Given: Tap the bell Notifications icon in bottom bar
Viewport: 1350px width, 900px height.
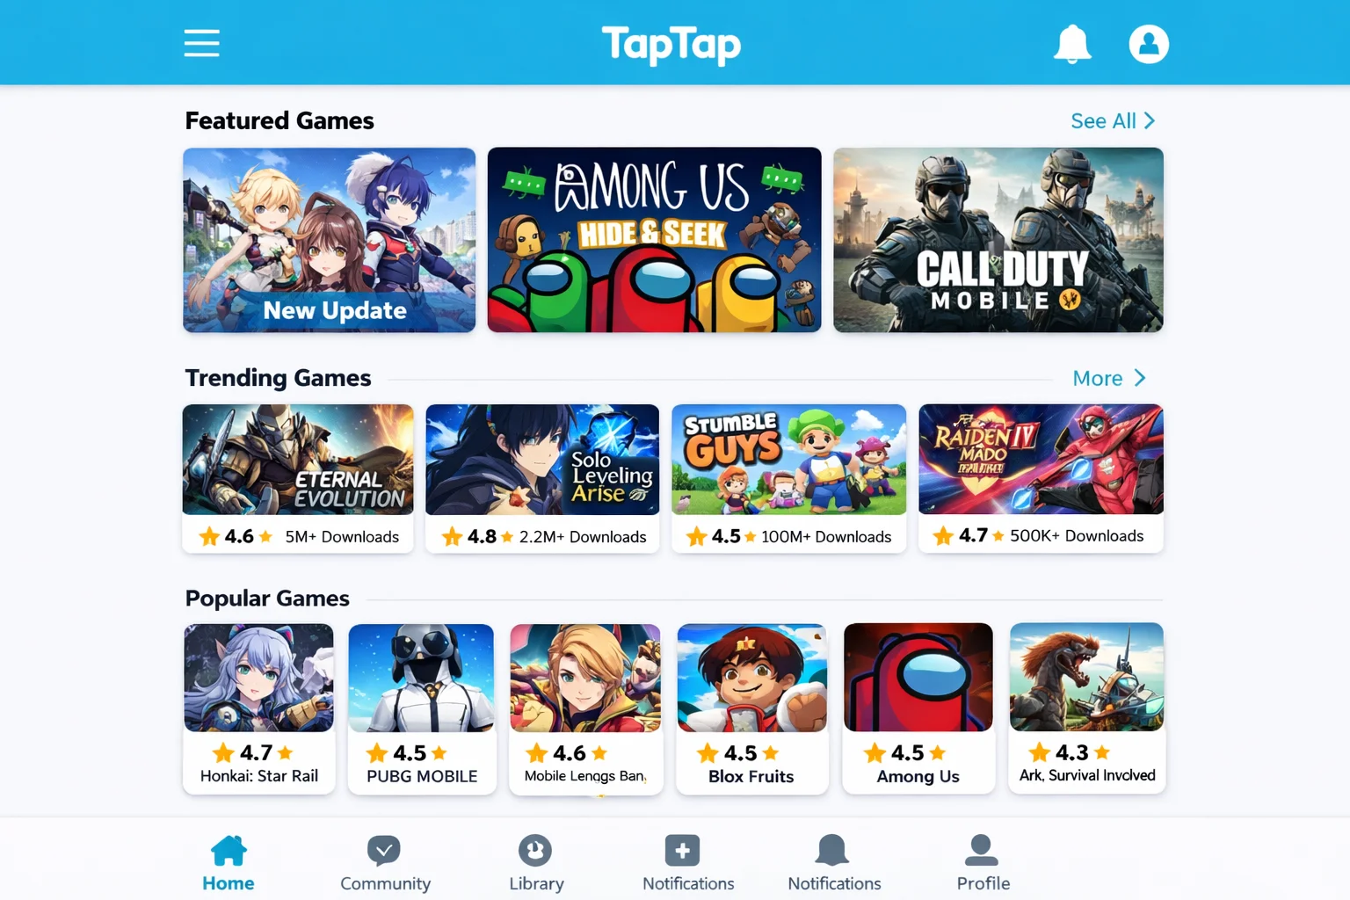Looking at the screenshot, I should pyautogui.click(x=832, y=850).
